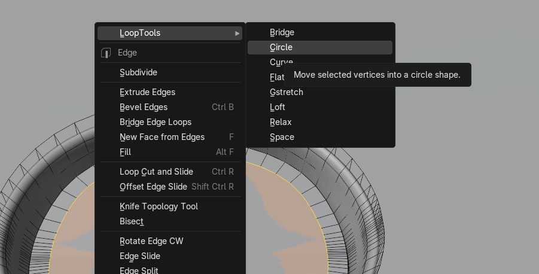Choose Circle from LoopTools submenu
Viewport: 539px width, 274px height.
281,47
